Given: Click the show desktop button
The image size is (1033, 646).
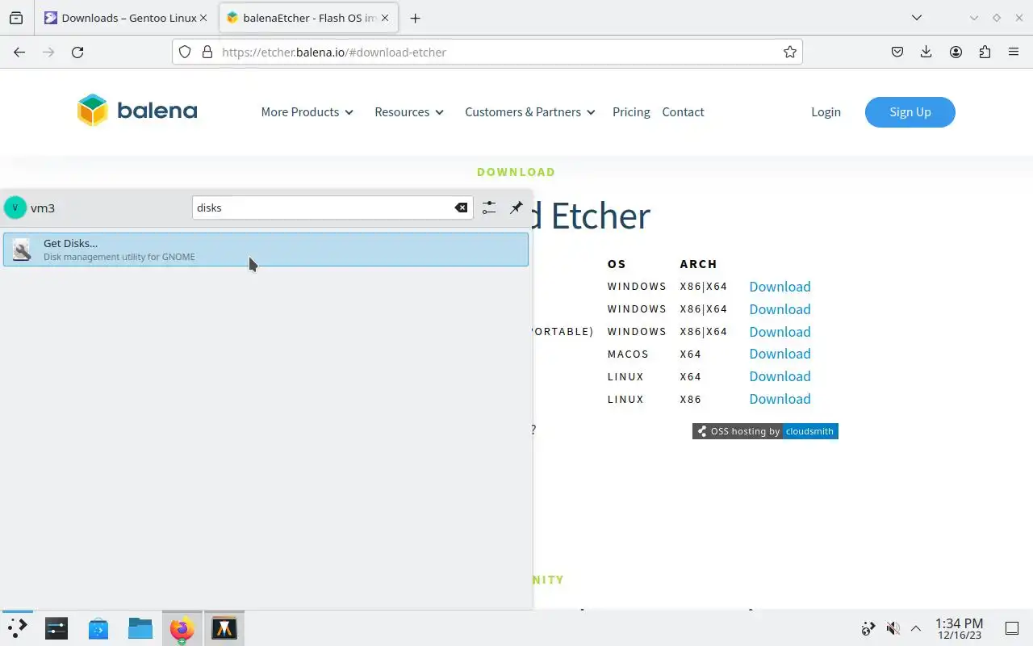Looking at the screenshot, I should point(1011,628).
